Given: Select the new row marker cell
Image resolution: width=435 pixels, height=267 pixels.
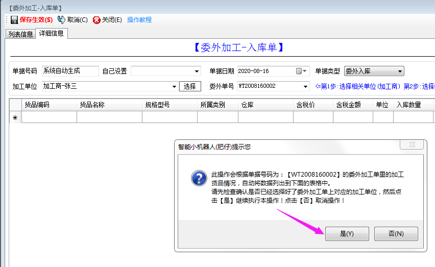Looking at the screenshot, I should tap(15, 117).
